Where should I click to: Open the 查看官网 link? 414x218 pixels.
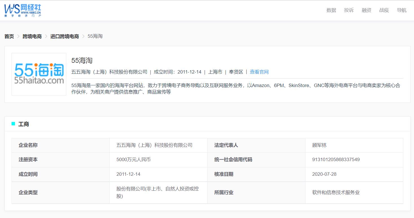click(259, 72)
